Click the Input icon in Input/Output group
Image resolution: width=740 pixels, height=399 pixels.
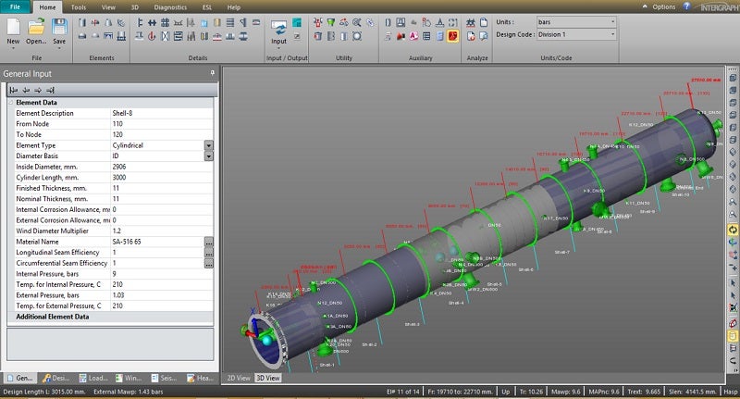tap(278, 28)
